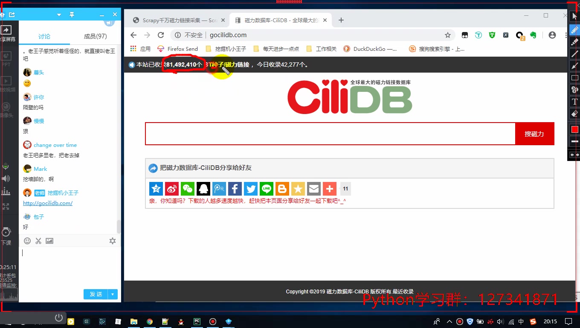The height and width of the screenshot is (328, 580).
Task: Select the pointer arrow annotation tool
Action: (574, 17)
